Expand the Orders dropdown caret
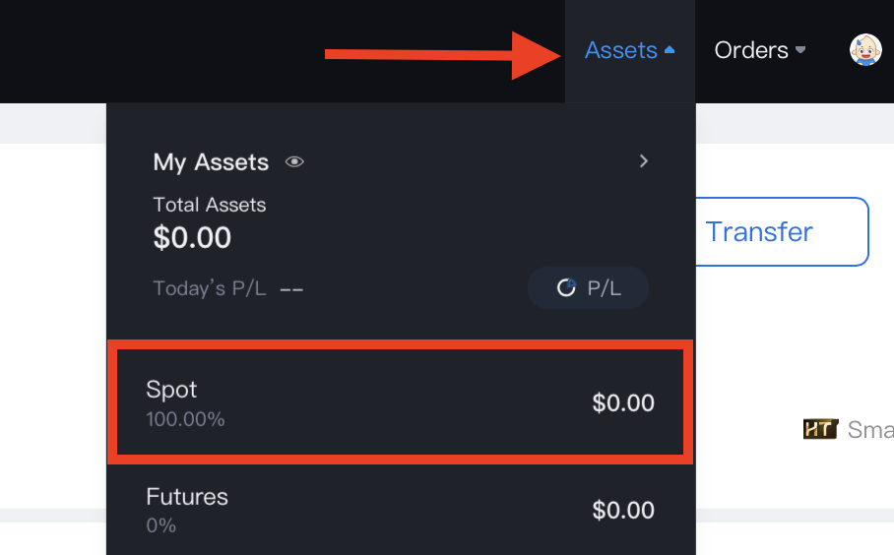The height and width of the screenshot is (555, 894). point(800,50)
